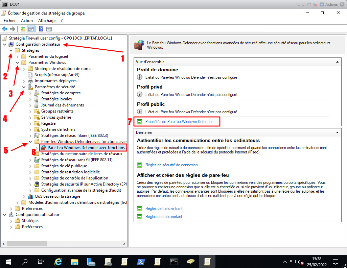Viewport: 347px width, 268px height.
Task: Open the Affichage menu
Action: click(x=47, y=21)
